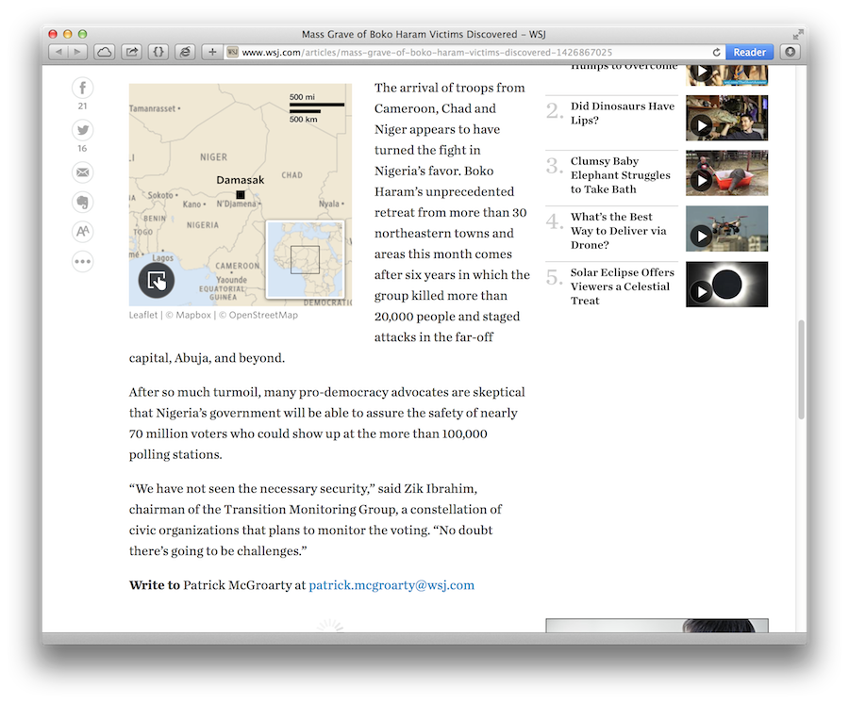Play the solar eclipse video thumbnail
Viewport: 849px width, 703px height.
coord(726,285)
